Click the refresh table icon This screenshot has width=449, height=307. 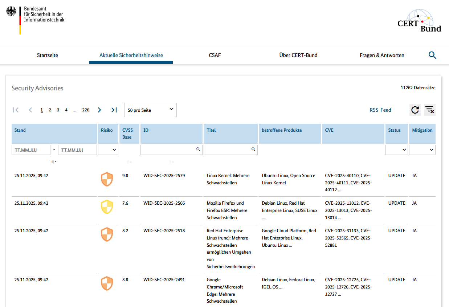pyautogui.click(x=415, y=110)
